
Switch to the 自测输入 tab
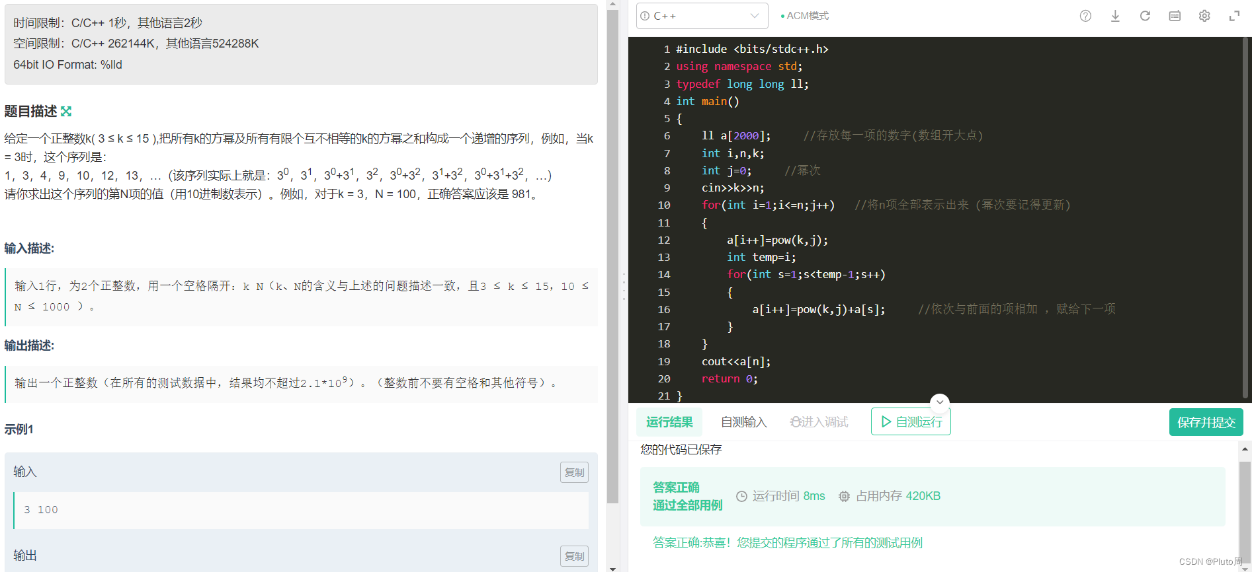pyautogui.click(x=744, y=422)
